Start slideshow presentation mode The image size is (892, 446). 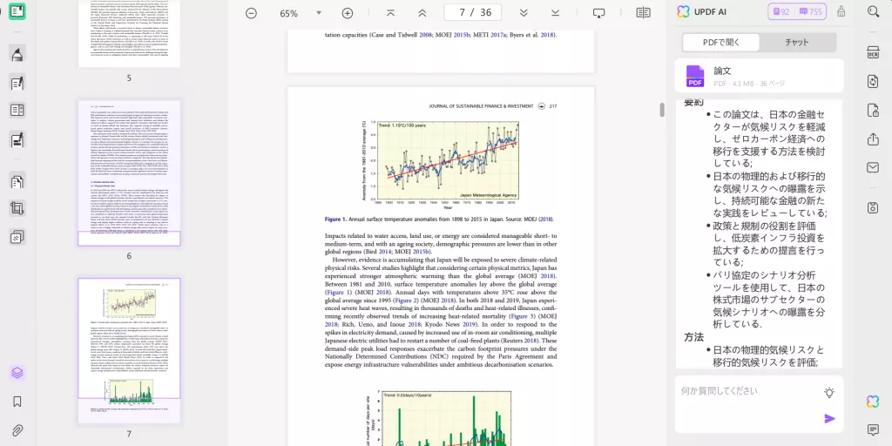[599, 13]
